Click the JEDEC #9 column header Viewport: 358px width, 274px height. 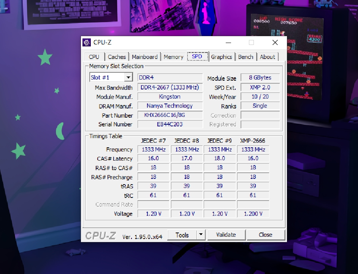coord(219,141)
